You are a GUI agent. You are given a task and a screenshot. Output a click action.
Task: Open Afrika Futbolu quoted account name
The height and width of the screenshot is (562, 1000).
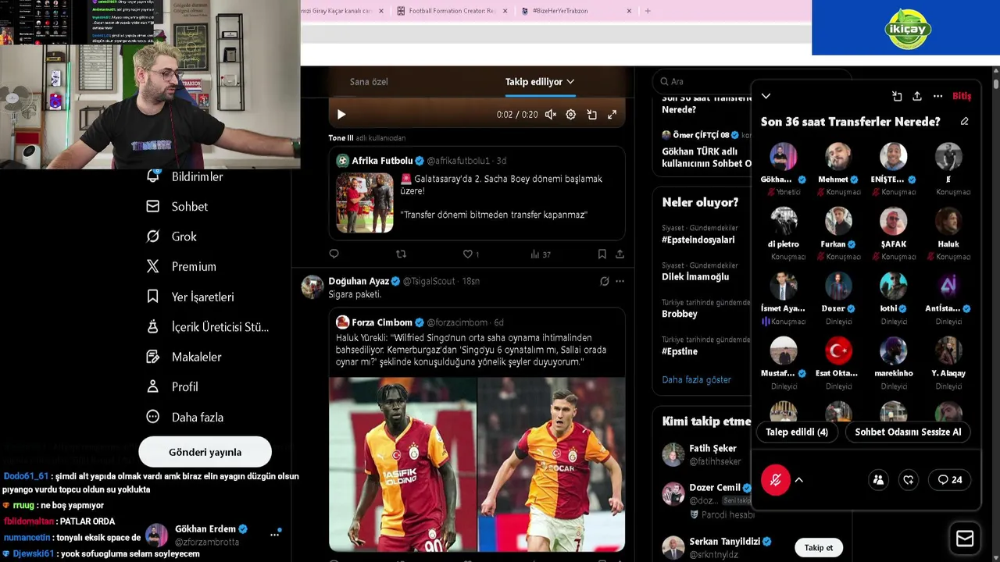pos(382,161)
